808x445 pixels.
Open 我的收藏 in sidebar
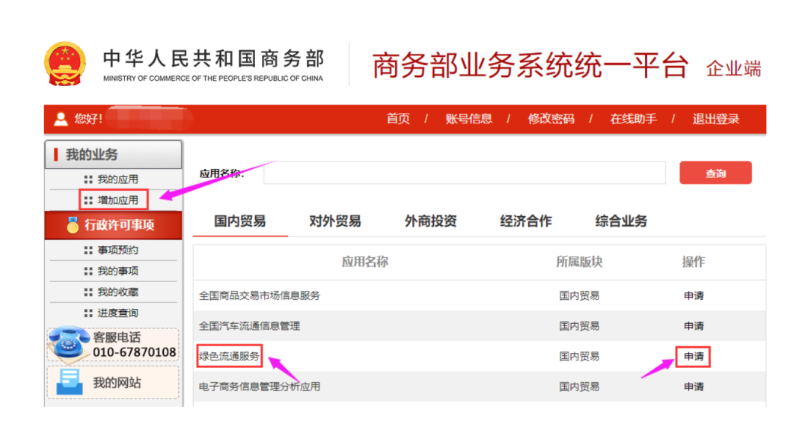118,292
